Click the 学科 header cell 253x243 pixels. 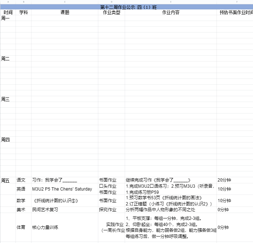[23, 12]
